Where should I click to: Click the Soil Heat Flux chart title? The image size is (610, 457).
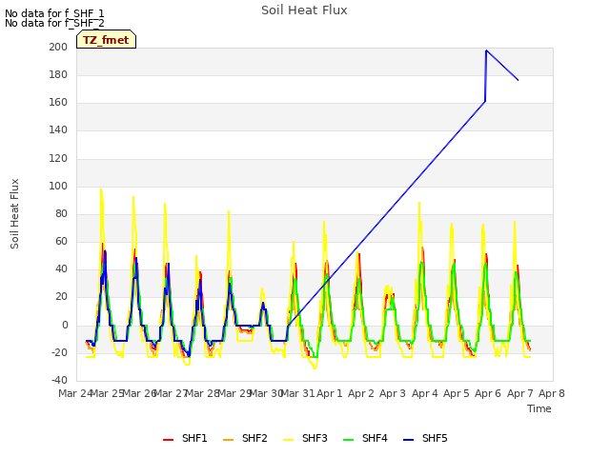304,10
